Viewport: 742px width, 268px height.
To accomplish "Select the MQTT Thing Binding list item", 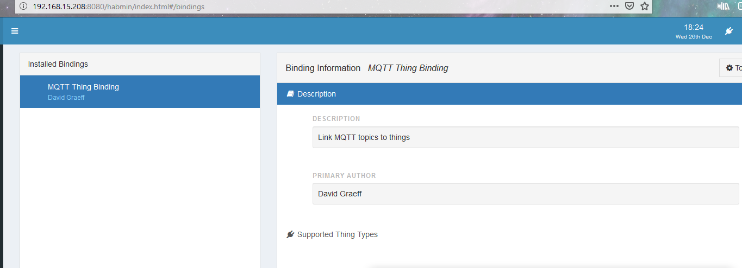I will [x=140, y=91].
